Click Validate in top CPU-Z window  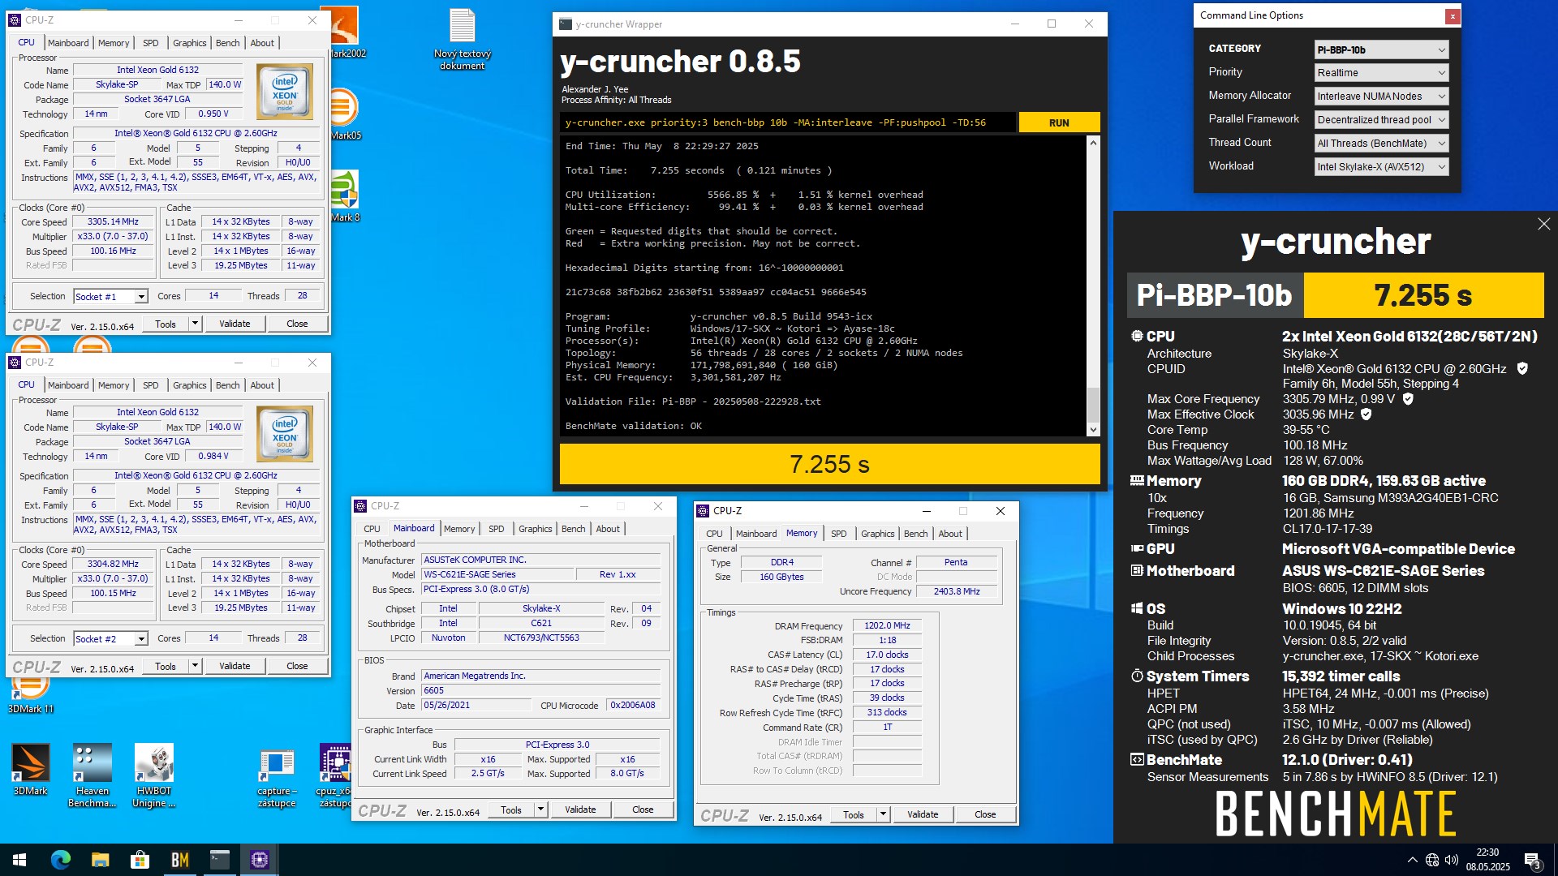tap(235, 324)
